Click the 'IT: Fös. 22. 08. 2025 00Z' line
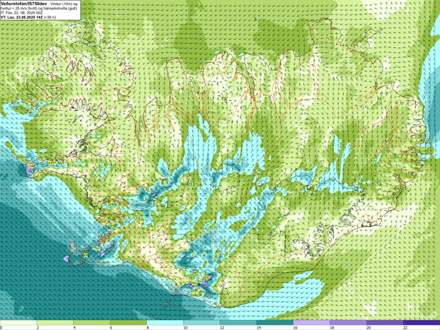The image size is (440, 330). pos(22,13)
